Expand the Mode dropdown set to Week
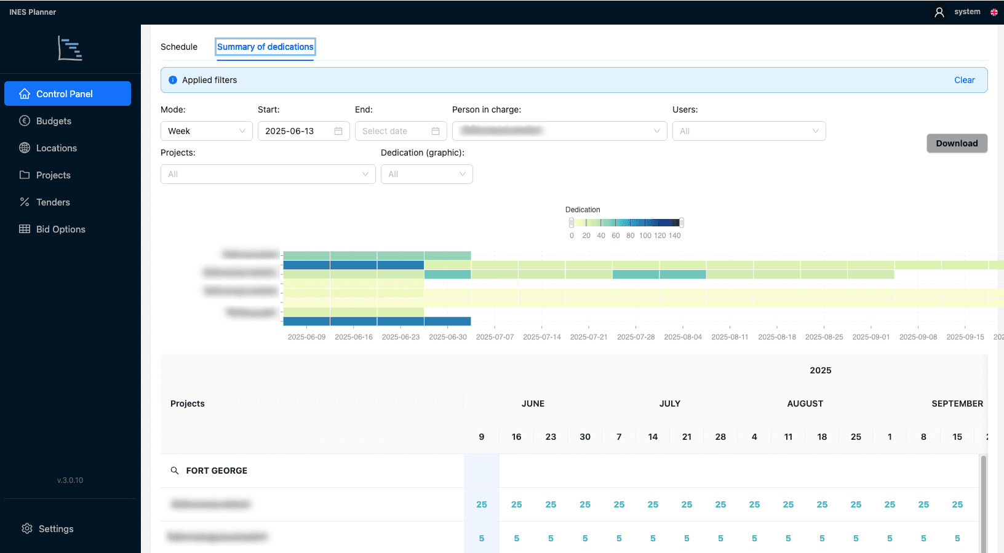 pyautogui.click(x=207, y=131)
